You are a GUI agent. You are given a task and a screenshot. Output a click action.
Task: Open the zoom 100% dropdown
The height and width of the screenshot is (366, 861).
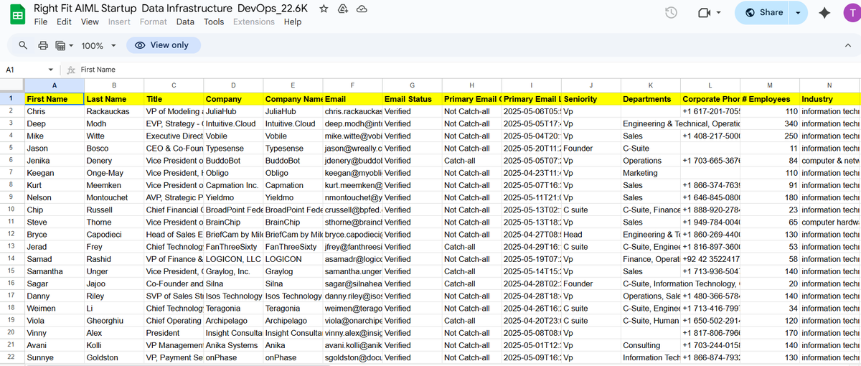[98, 45]
